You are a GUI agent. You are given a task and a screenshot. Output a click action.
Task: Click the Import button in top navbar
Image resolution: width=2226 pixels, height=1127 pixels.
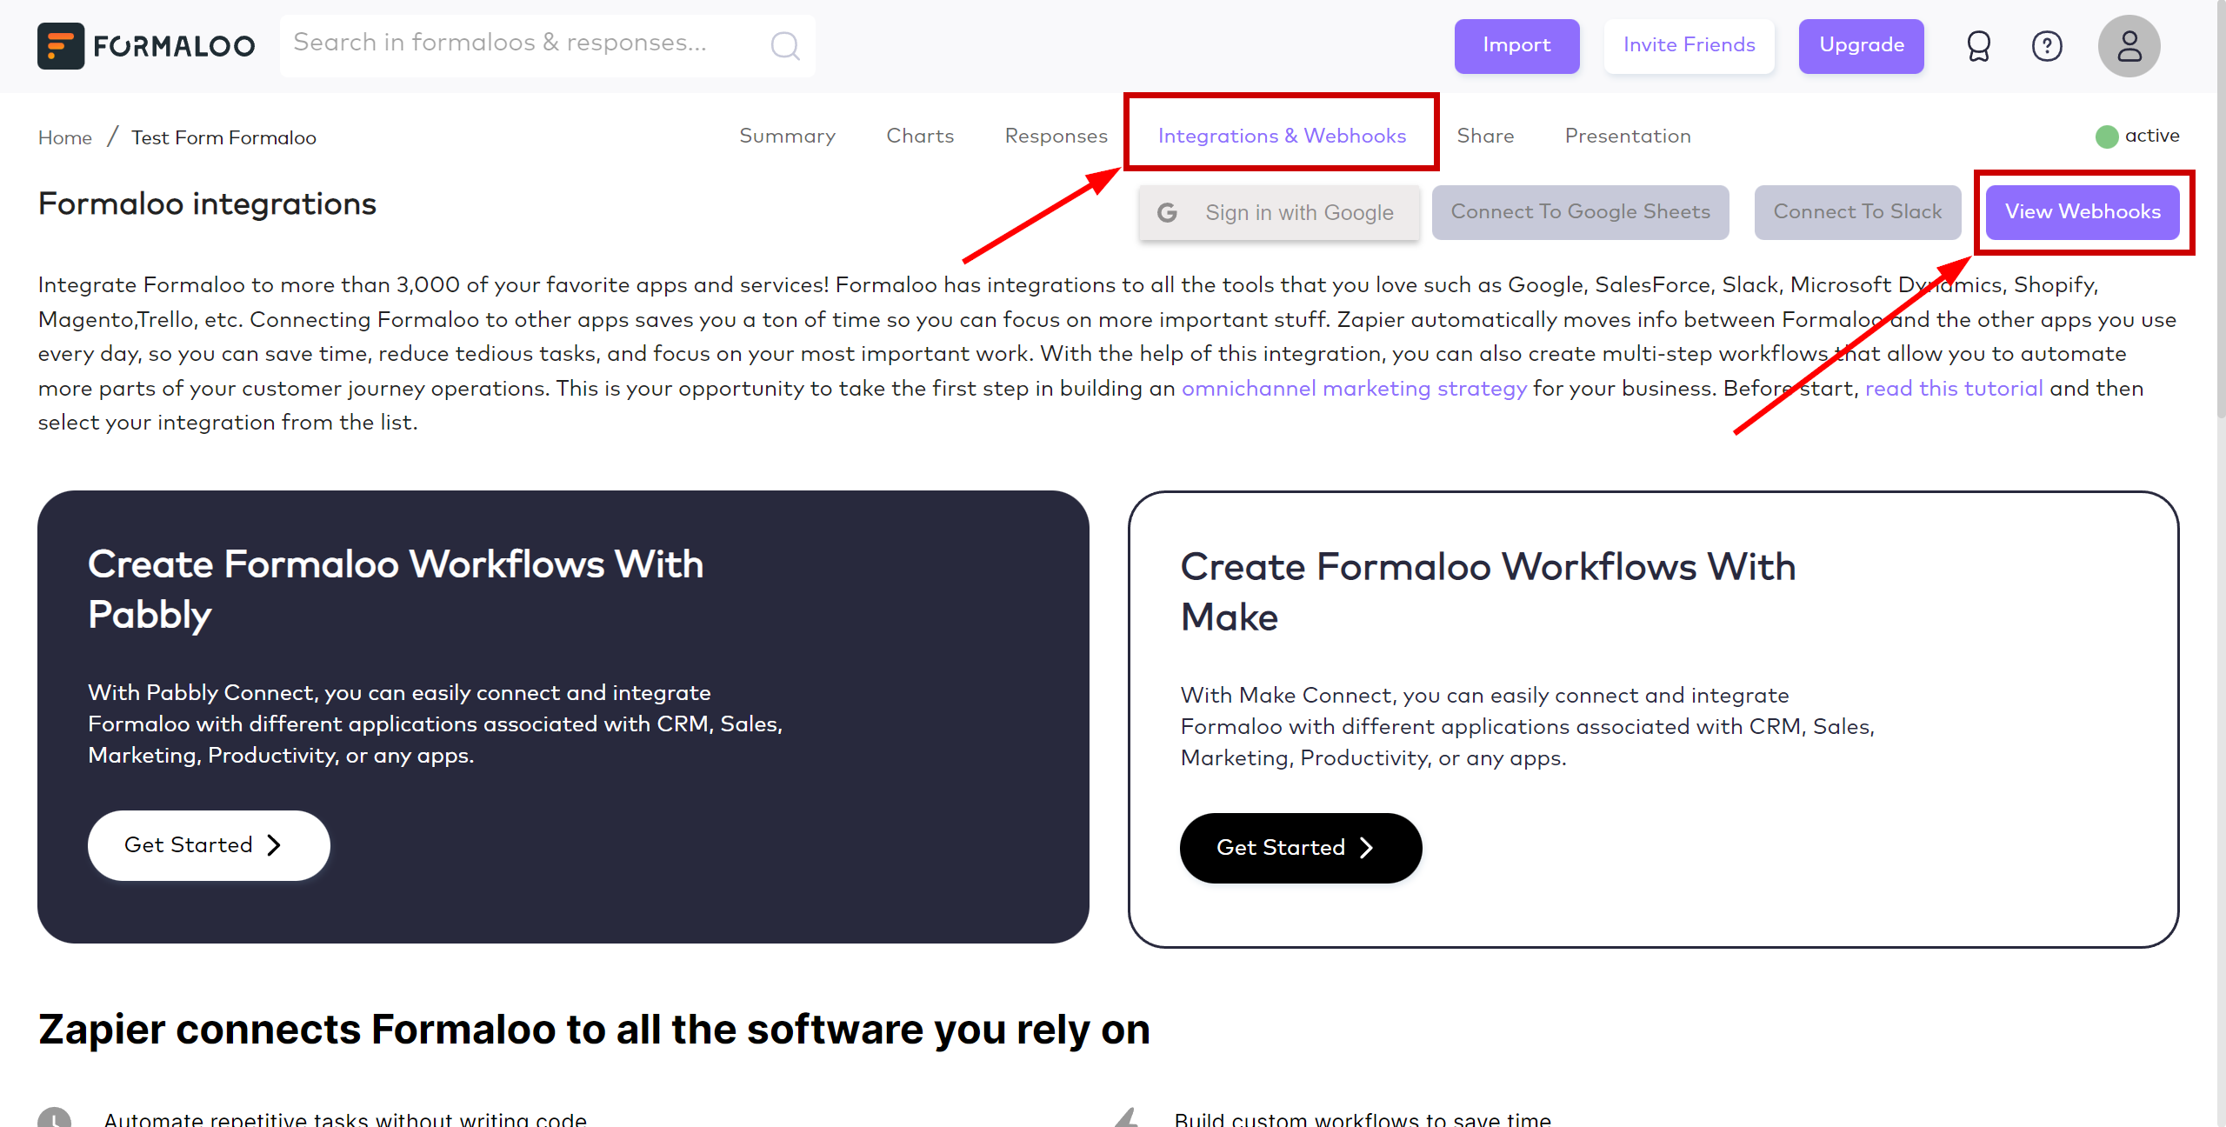[x=1516, y=44]
